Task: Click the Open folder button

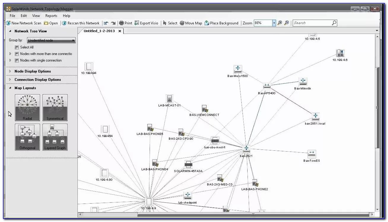Action: click(x=51, y=23)
